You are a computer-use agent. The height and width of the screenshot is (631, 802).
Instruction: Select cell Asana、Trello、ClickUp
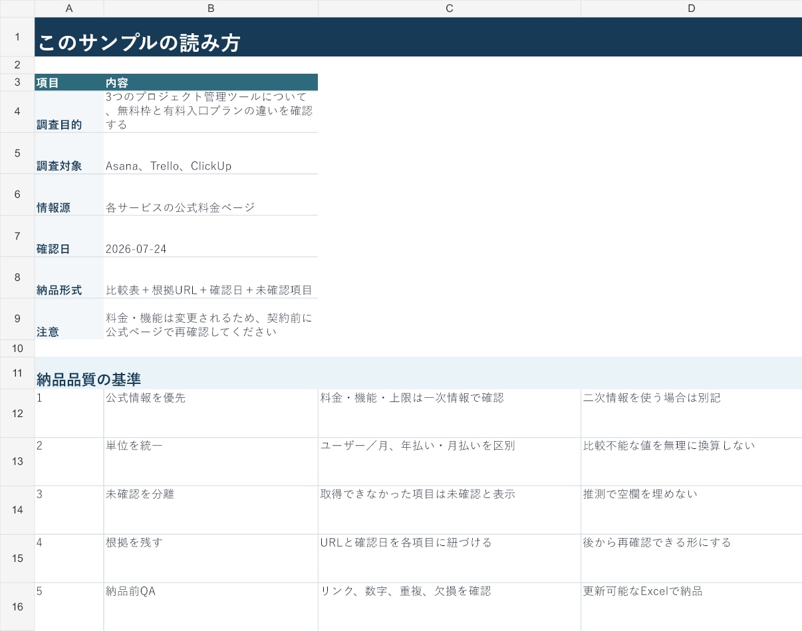click(x=211, y=153)
